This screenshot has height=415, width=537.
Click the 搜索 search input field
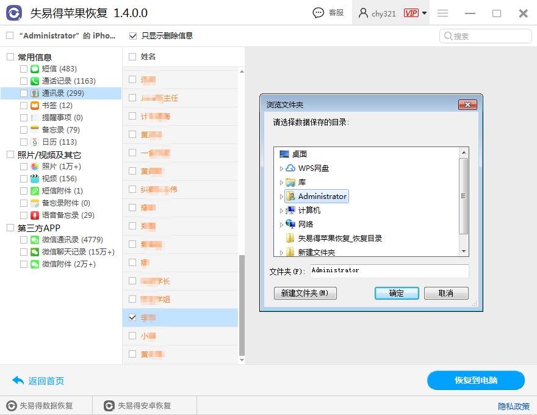tap(485, 36)
